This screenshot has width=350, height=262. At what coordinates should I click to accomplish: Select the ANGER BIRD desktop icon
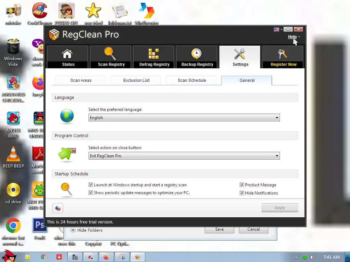(x=13, y=125)
